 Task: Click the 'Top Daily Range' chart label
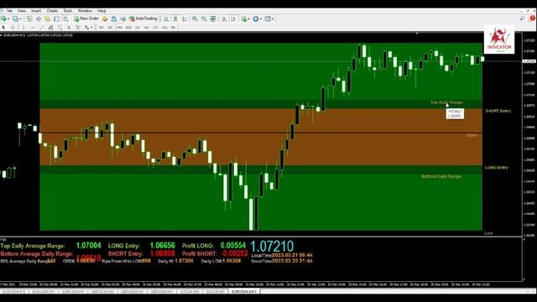tap(446, 102)
